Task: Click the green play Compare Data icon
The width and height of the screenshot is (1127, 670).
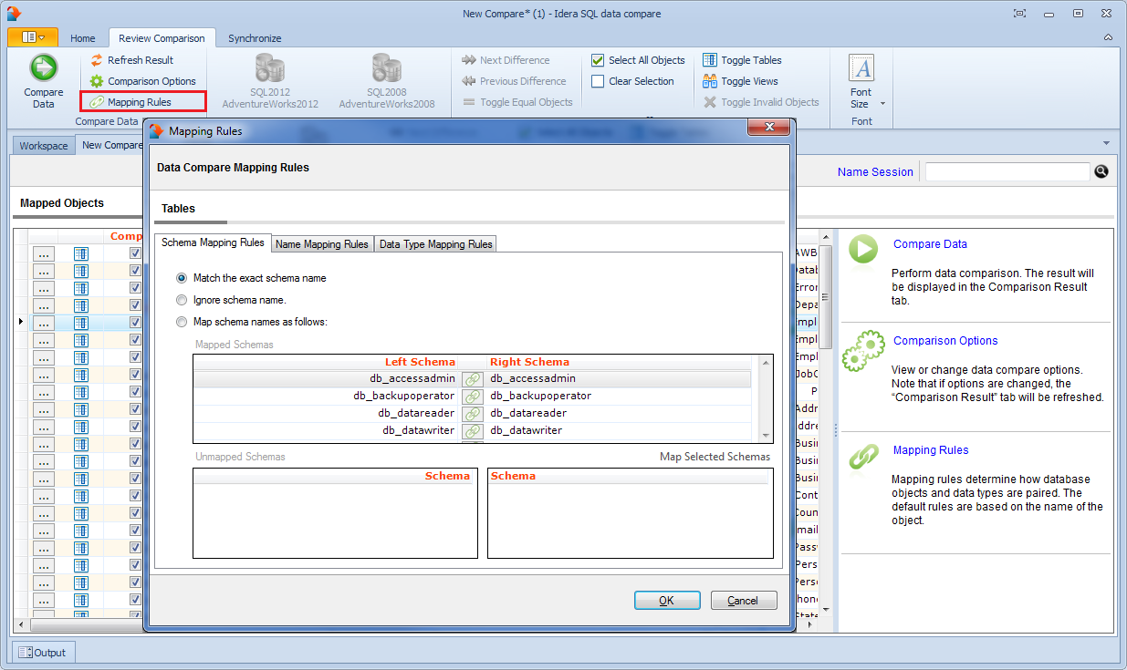Action: (863, 249)
